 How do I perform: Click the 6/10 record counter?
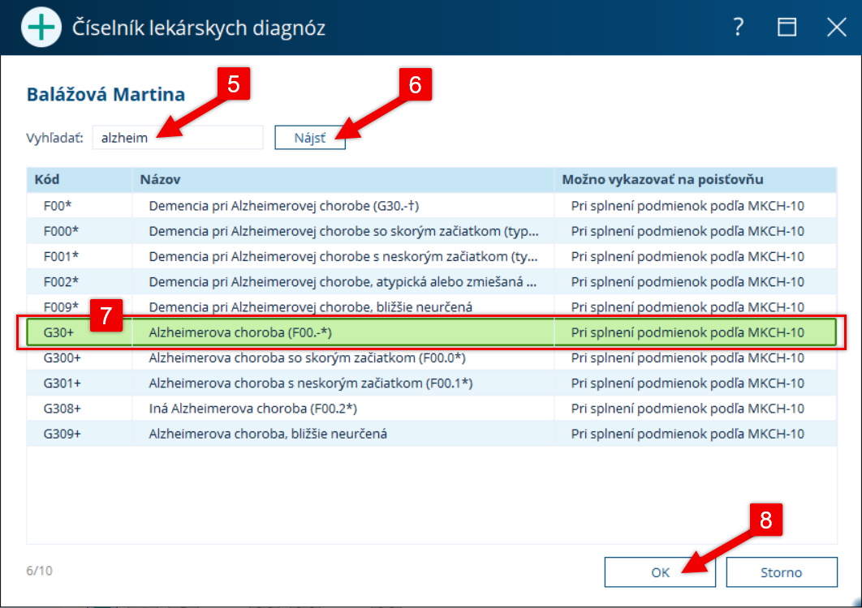(40, 571)
